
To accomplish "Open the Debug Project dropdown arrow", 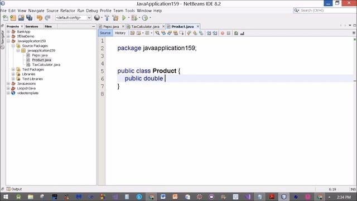I will point(139,18).
